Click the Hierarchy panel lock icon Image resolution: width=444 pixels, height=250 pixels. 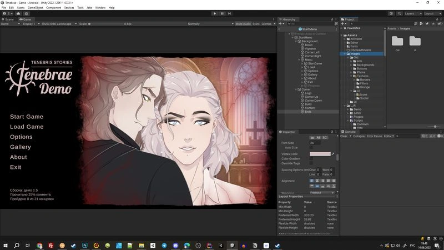click(332, 19)
